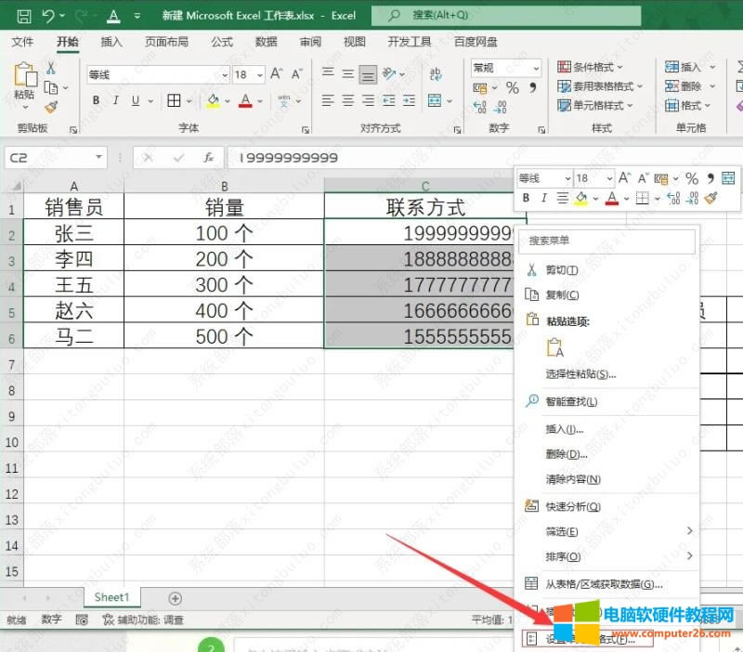Toggle underline in the Font group

[x=134, y=100]
